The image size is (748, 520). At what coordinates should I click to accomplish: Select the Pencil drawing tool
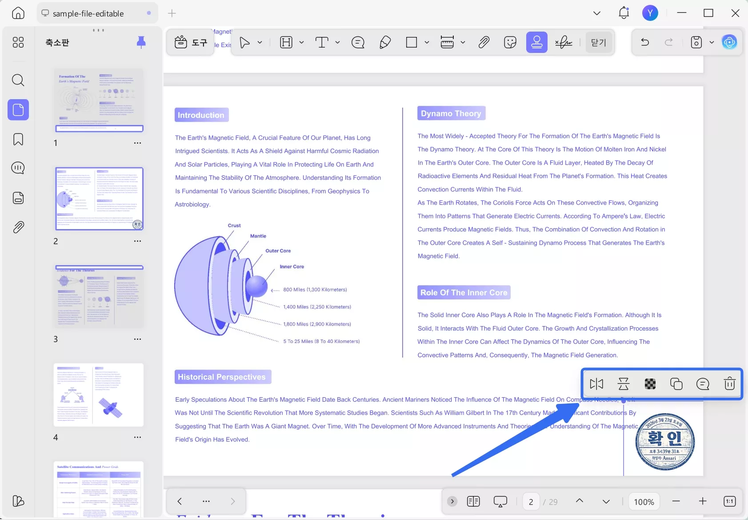click(385, 42)
